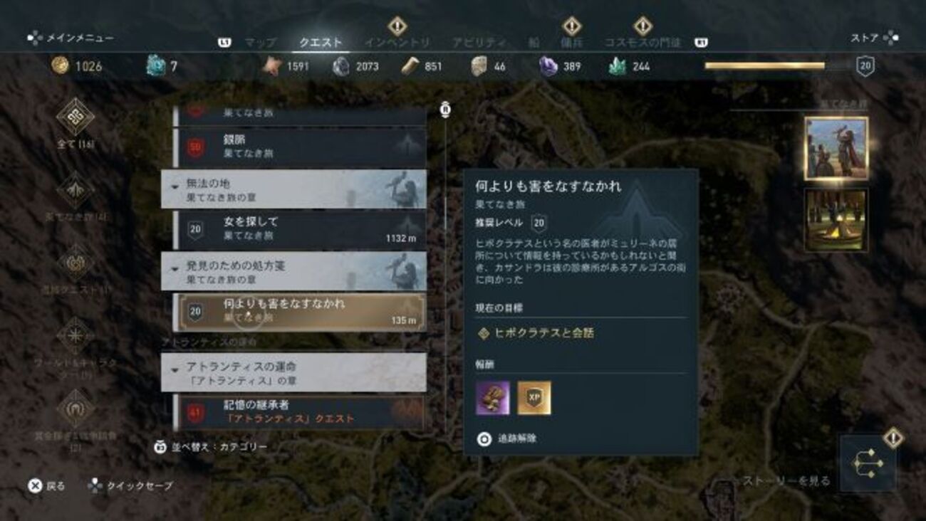
Task: Click 戻る back button
Action: tap(46, 486)
